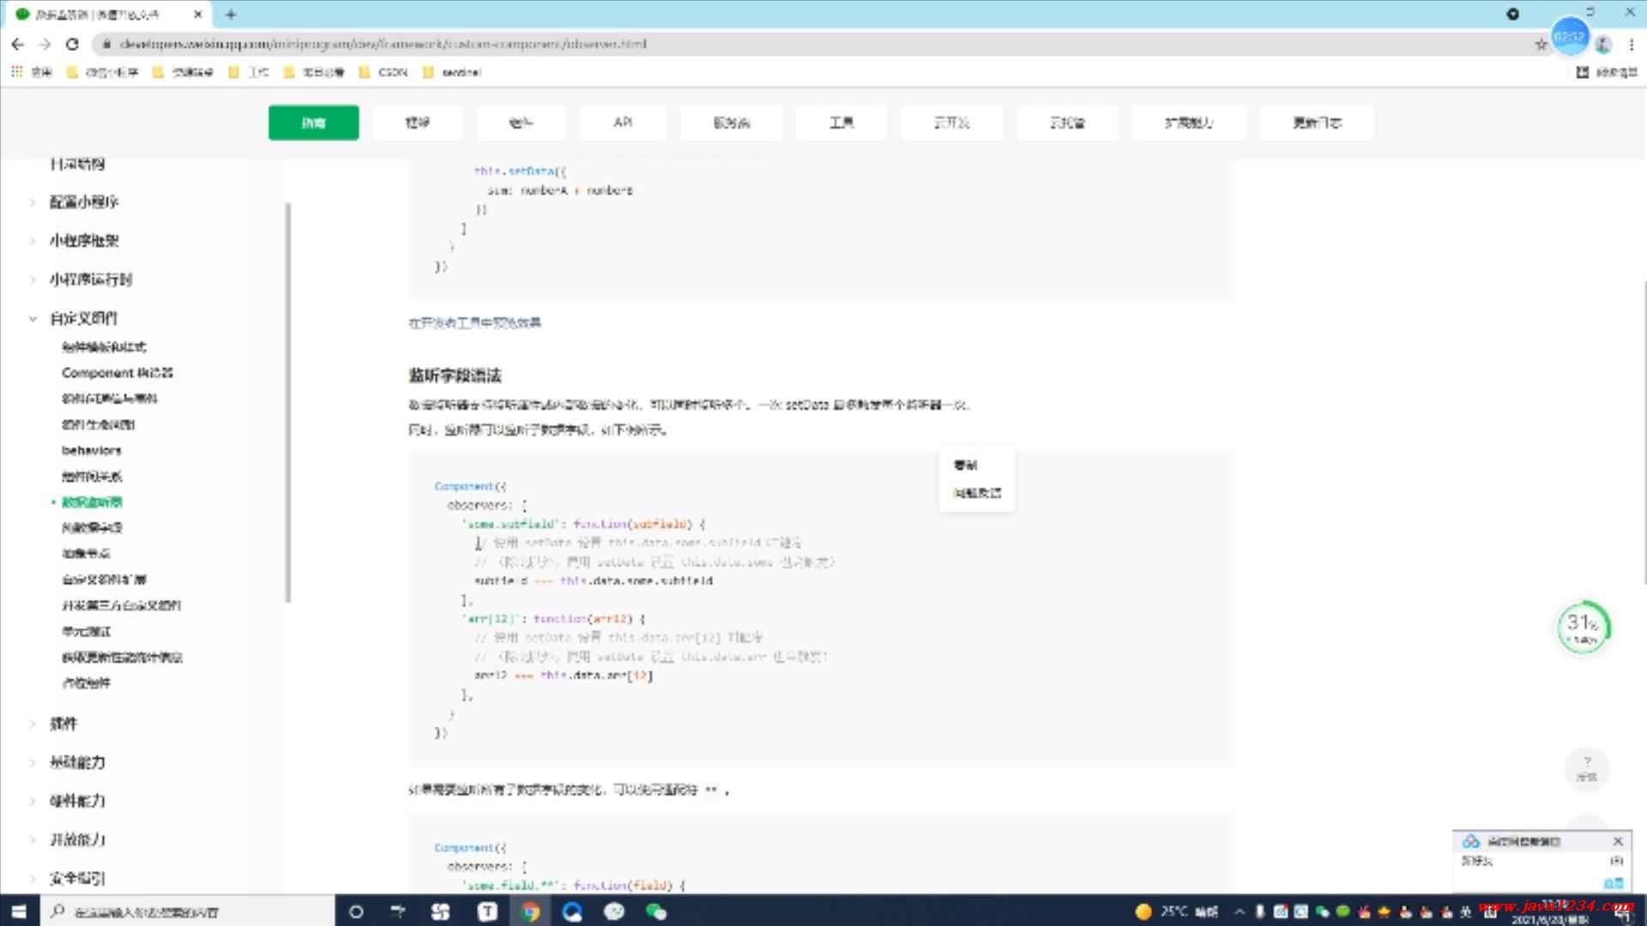Open the CSDN bookmark folder
The width and height of the screenshot is (1647, 926).
coord(383,72)
